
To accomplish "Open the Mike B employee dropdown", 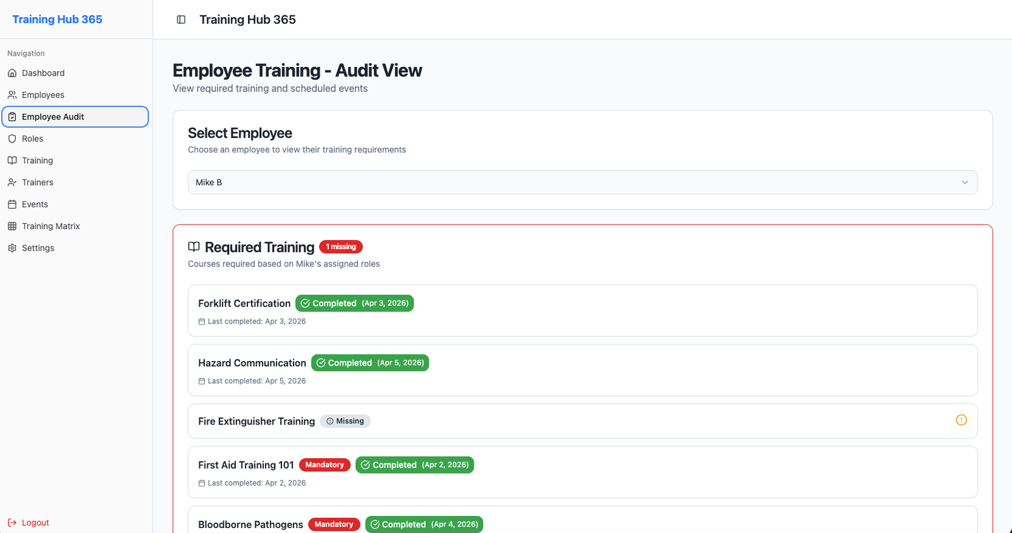I will 583,182.
